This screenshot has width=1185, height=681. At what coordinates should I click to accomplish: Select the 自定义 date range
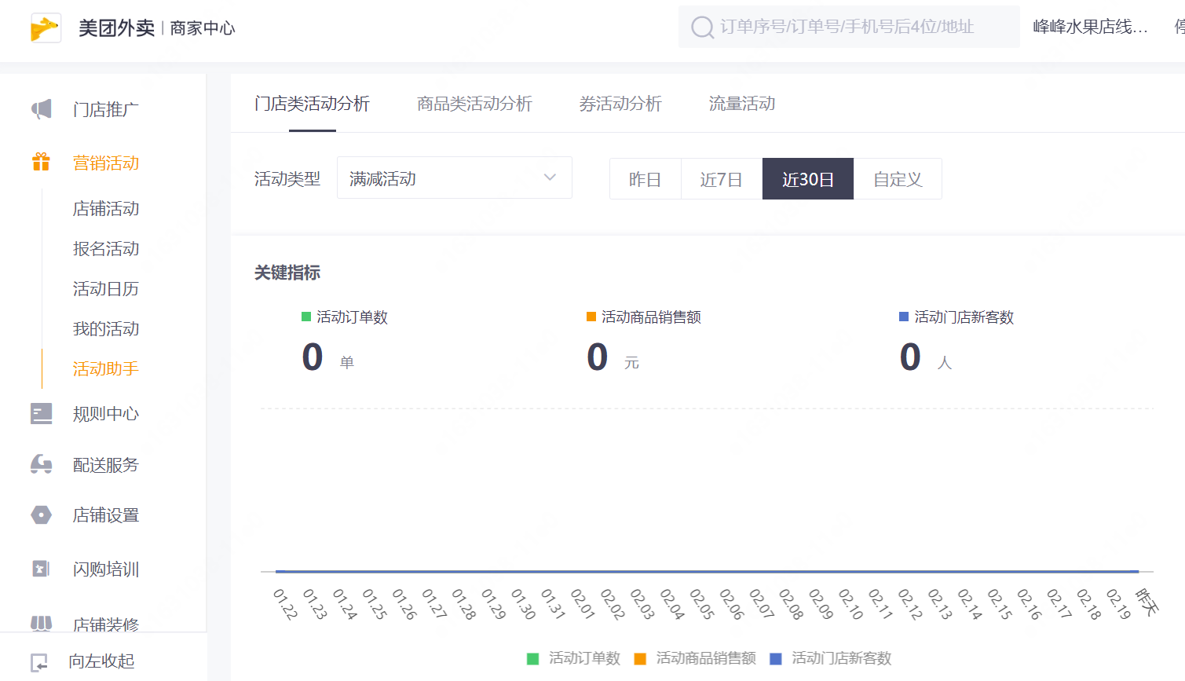pyautogui.click(x=898, y=179)
